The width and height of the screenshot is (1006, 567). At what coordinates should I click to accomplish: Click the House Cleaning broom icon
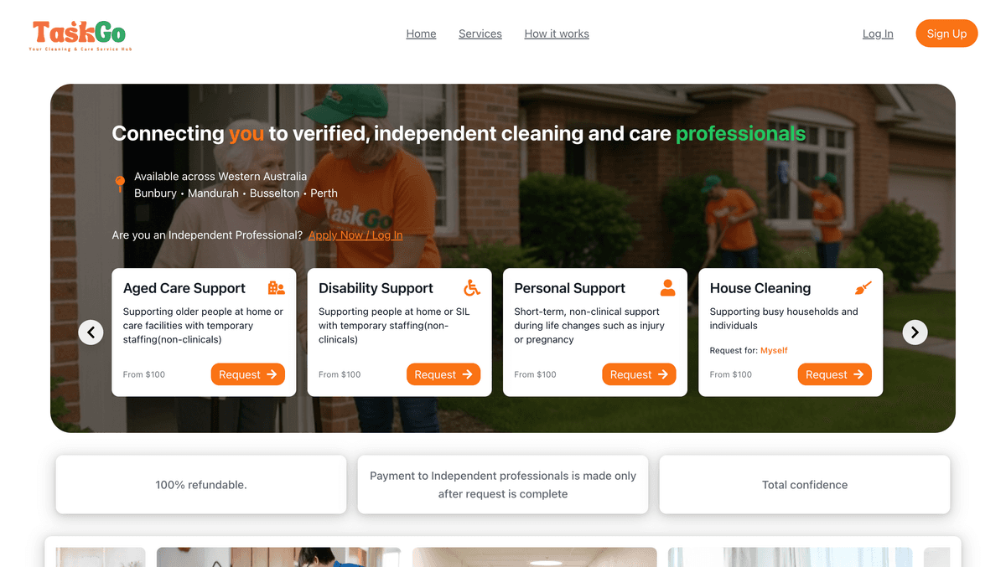[863, 288]
